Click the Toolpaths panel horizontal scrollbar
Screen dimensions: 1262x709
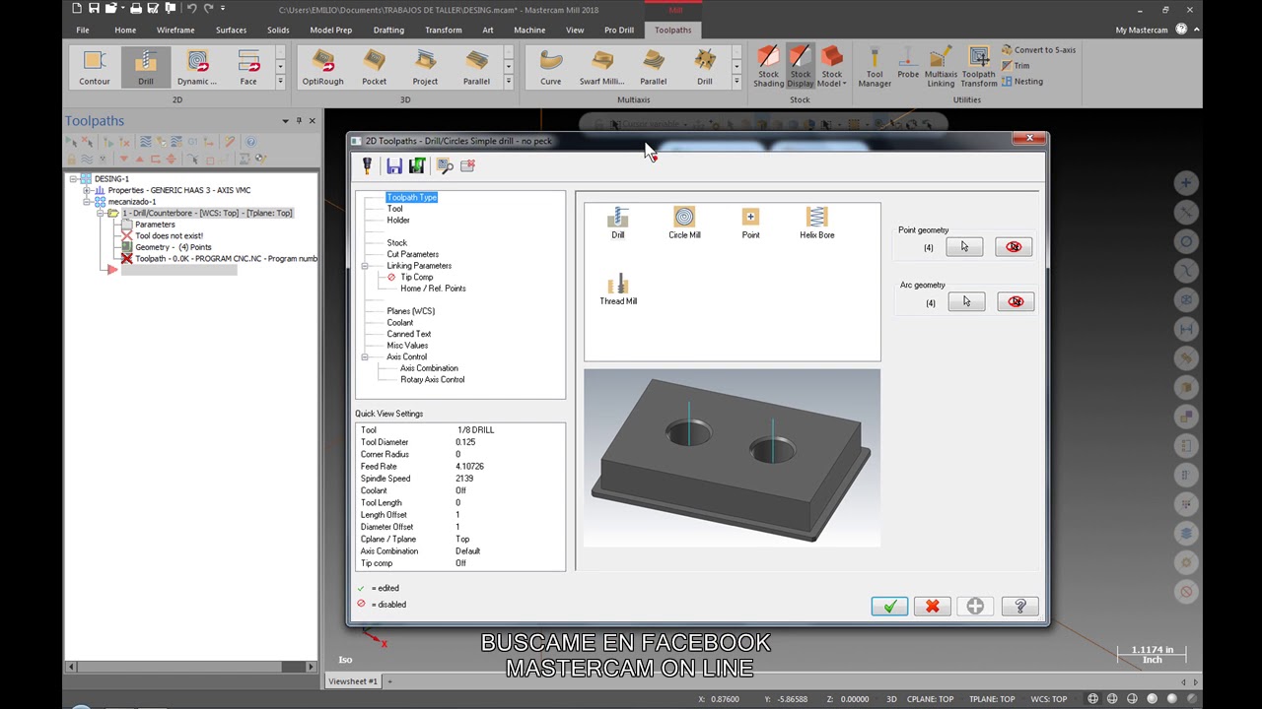tap(190, 667)
